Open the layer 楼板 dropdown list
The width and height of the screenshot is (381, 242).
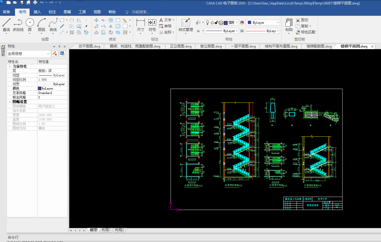[x=237, y=23]
